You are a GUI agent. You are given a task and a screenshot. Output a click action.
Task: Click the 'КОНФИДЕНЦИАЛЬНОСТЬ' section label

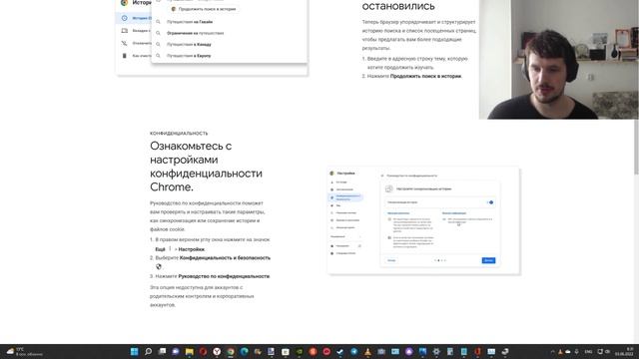pos(179,133)
